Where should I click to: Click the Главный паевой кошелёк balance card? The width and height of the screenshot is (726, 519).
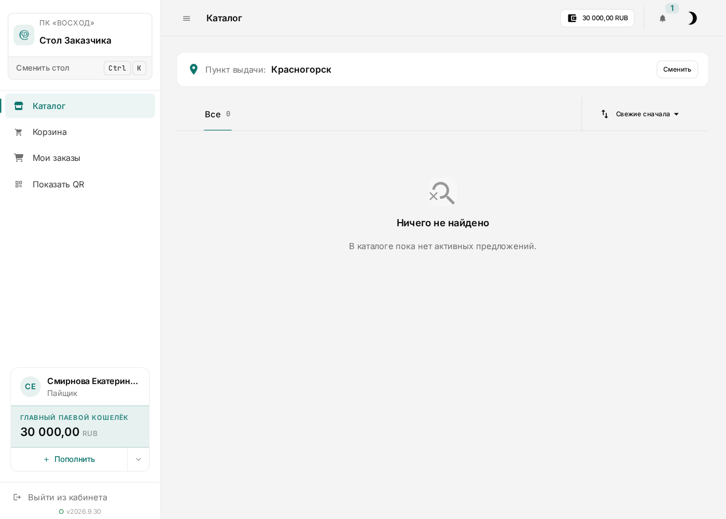coord(80,427)
